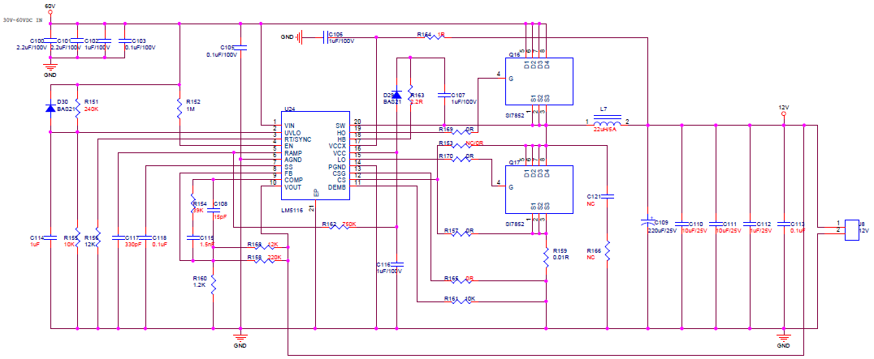Select diode D30 BAS21 symbol
The image size is (874, 359).
50,109
